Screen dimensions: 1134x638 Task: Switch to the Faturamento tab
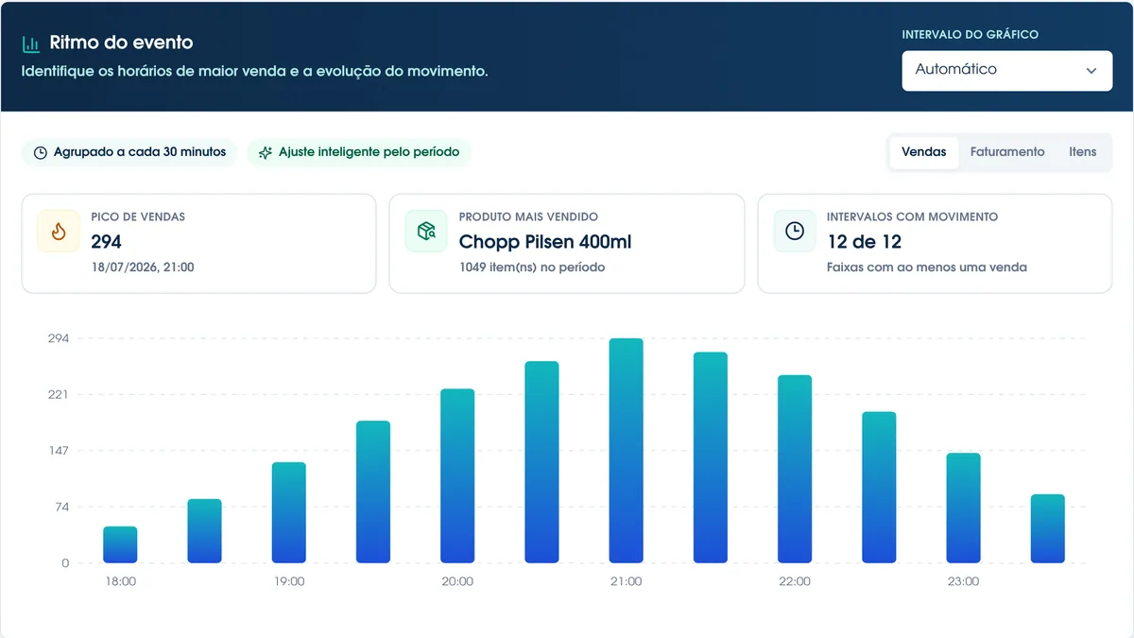coord(1007,152)
